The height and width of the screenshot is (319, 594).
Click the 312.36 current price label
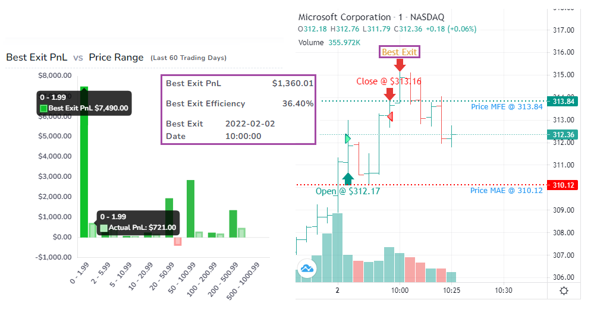[563, 135]
